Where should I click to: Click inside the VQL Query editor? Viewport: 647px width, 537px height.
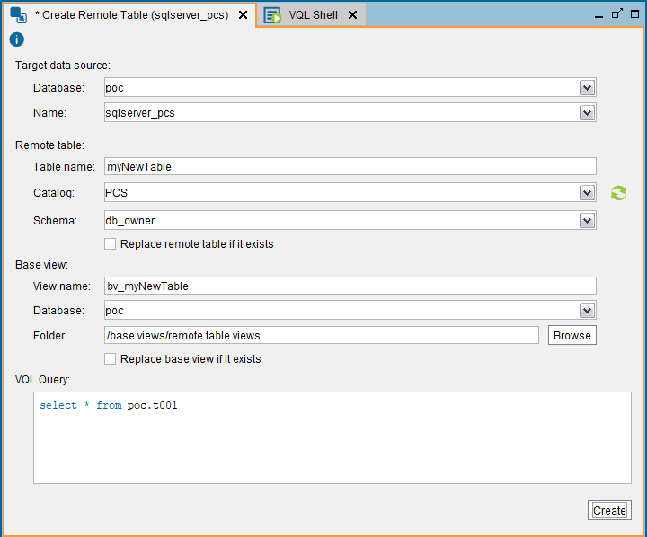point(332,437)
